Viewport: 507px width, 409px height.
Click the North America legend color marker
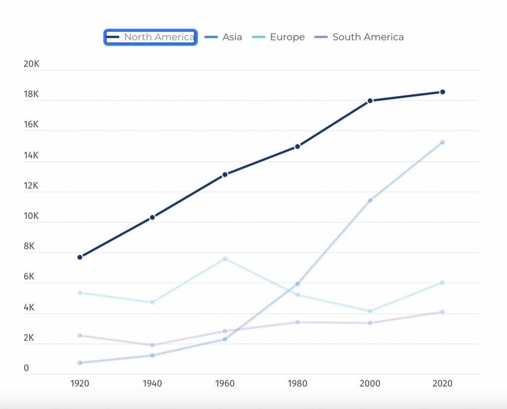[113, 37]
